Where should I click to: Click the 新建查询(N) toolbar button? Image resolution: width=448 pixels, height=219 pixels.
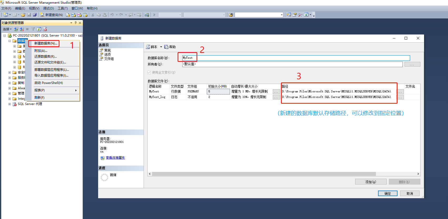click(x=52, y=15)
